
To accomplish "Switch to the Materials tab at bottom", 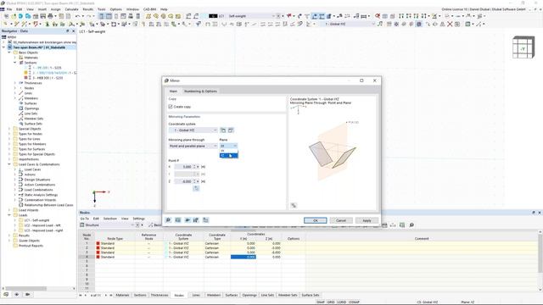I will 122,296.
